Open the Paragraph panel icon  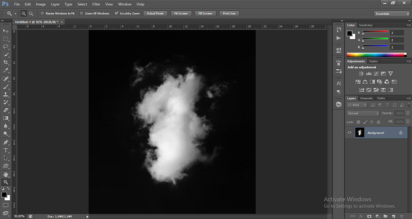tap(339, 91)
